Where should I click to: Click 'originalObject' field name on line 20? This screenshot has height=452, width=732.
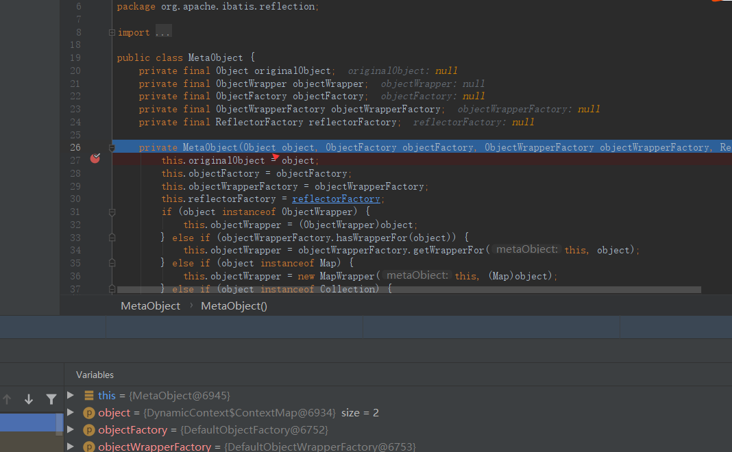[292, 71]
